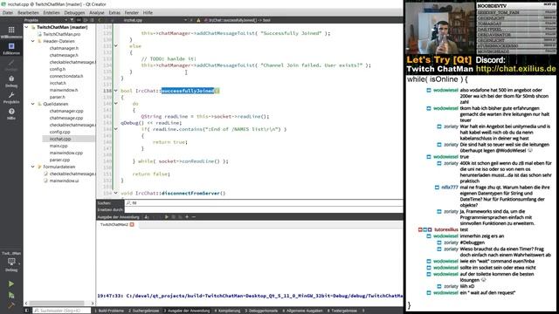This screenshot has height=314, width=559.
Task: Open the Willkommen (Welcome) mode
Action: (11, 32)
